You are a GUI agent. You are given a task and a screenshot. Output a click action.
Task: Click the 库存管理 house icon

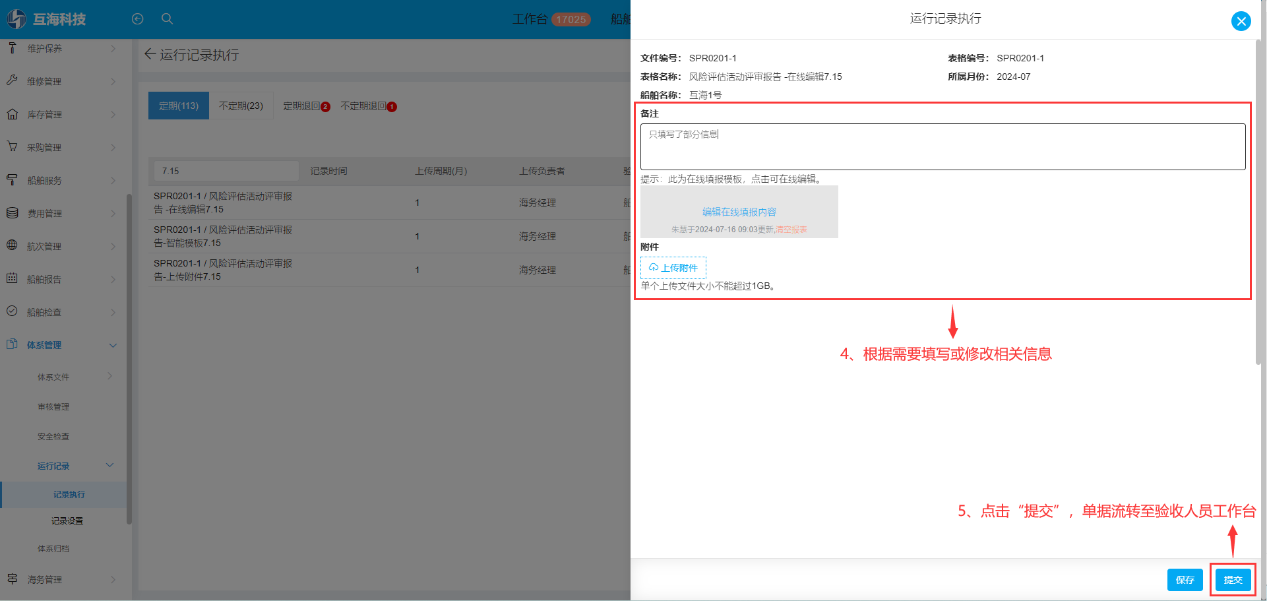point(12,114)
